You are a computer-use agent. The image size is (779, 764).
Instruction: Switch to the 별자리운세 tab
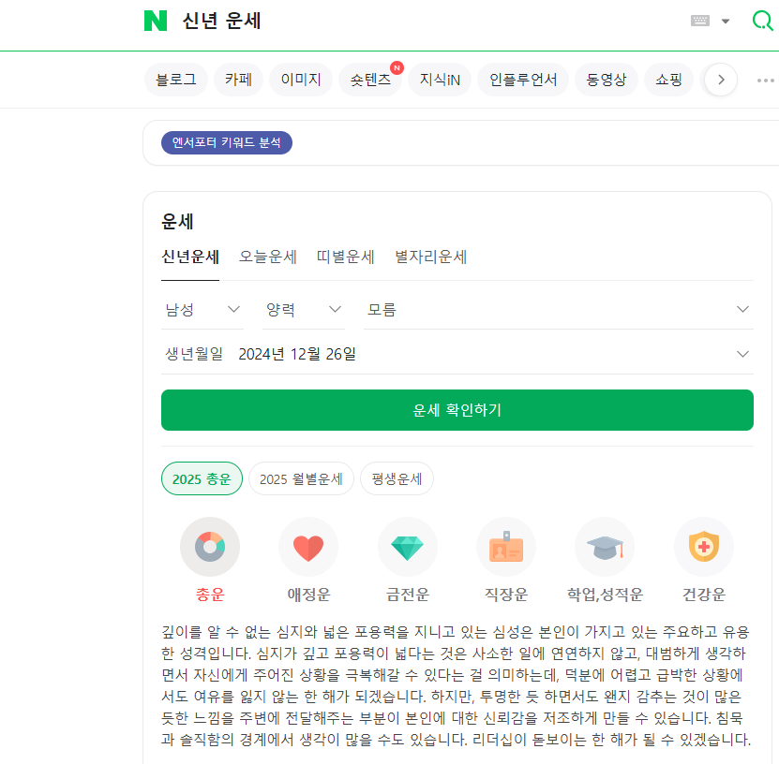(x=430, y=257)
